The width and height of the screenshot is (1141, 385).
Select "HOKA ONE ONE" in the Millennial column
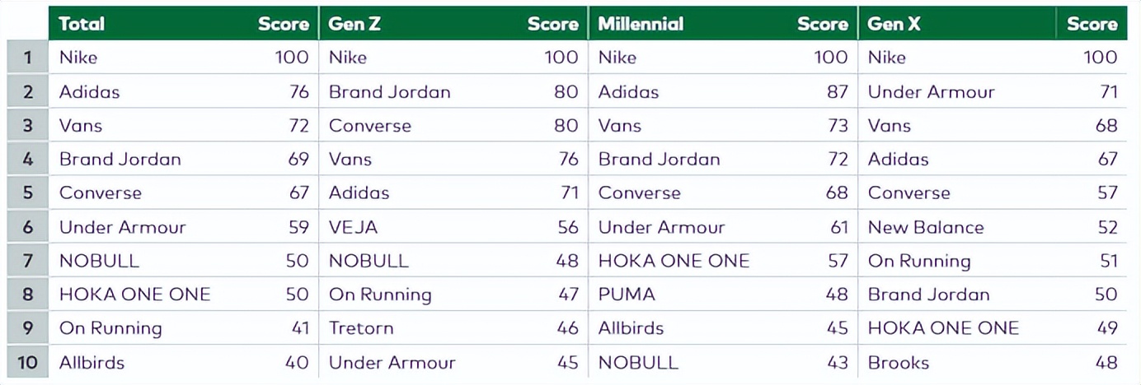coord(674,261)
